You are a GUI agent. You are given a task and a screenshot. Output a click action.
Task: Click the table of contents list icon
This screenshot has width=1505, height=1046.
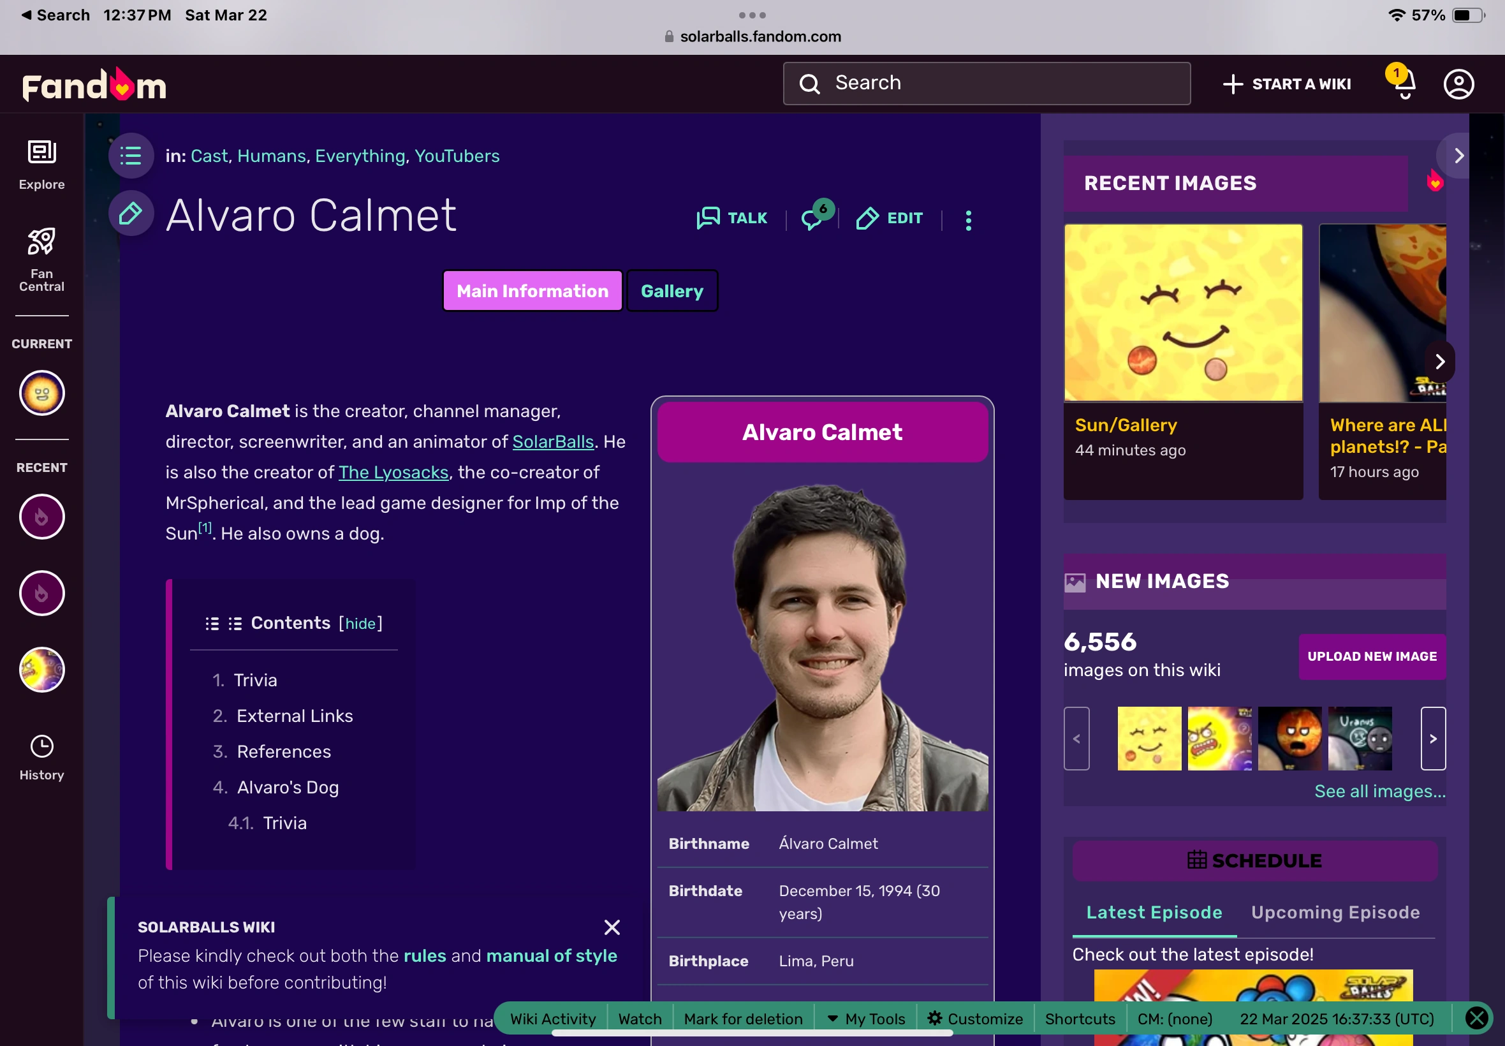tap(131, 156)
